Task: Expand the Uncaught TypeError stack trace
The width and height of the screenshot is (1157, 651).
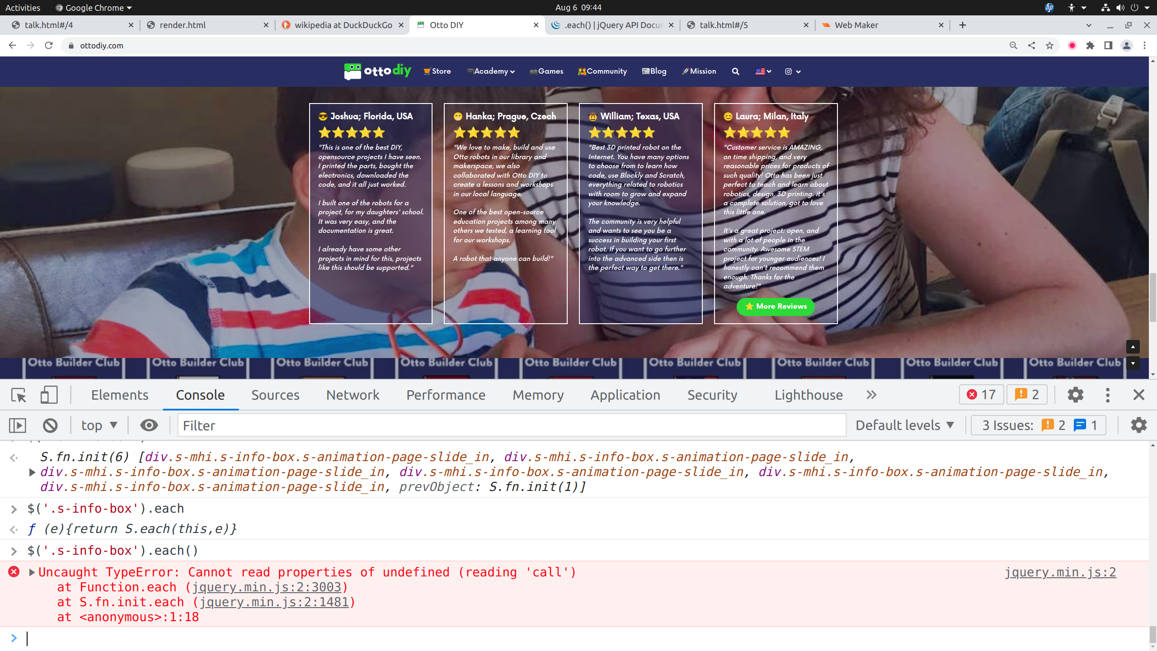Action: (x=32, y=572)
